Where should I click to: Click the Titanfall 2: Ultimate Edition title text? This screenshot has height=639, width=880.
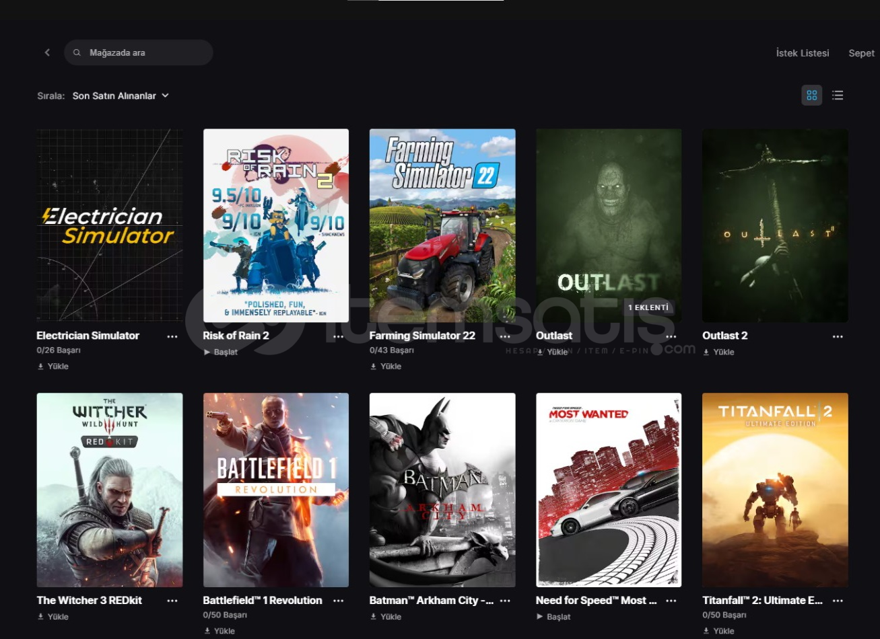[x=763, y=600]
